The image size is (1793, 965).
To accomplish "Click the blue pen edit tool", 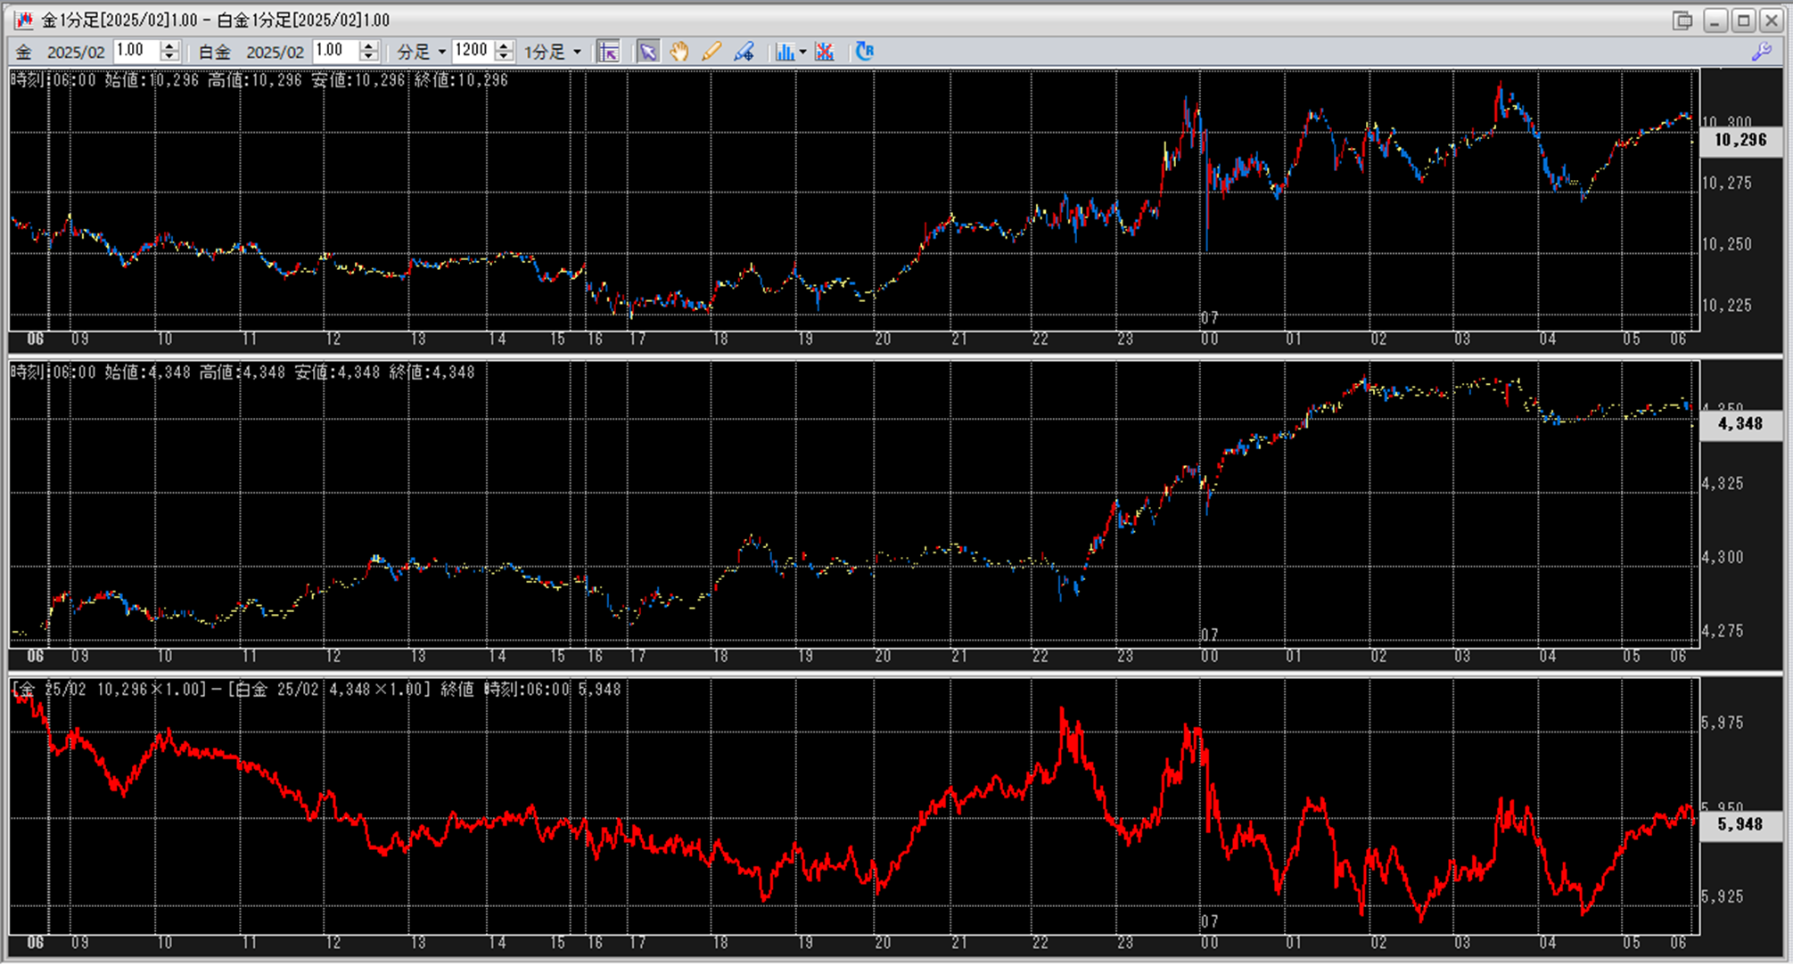I will 744,52.
